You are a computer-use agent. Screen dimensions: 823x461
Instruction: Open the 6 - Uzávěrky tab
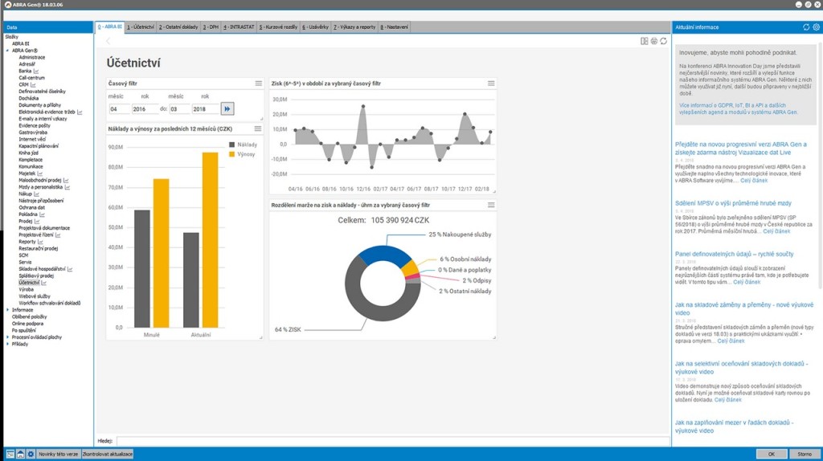click(x=315, y=27)
